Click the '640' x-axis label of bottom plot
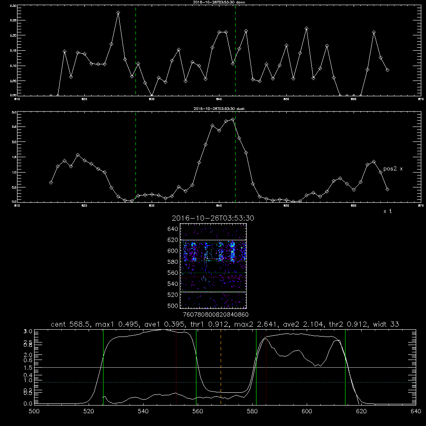 [416, 412]
